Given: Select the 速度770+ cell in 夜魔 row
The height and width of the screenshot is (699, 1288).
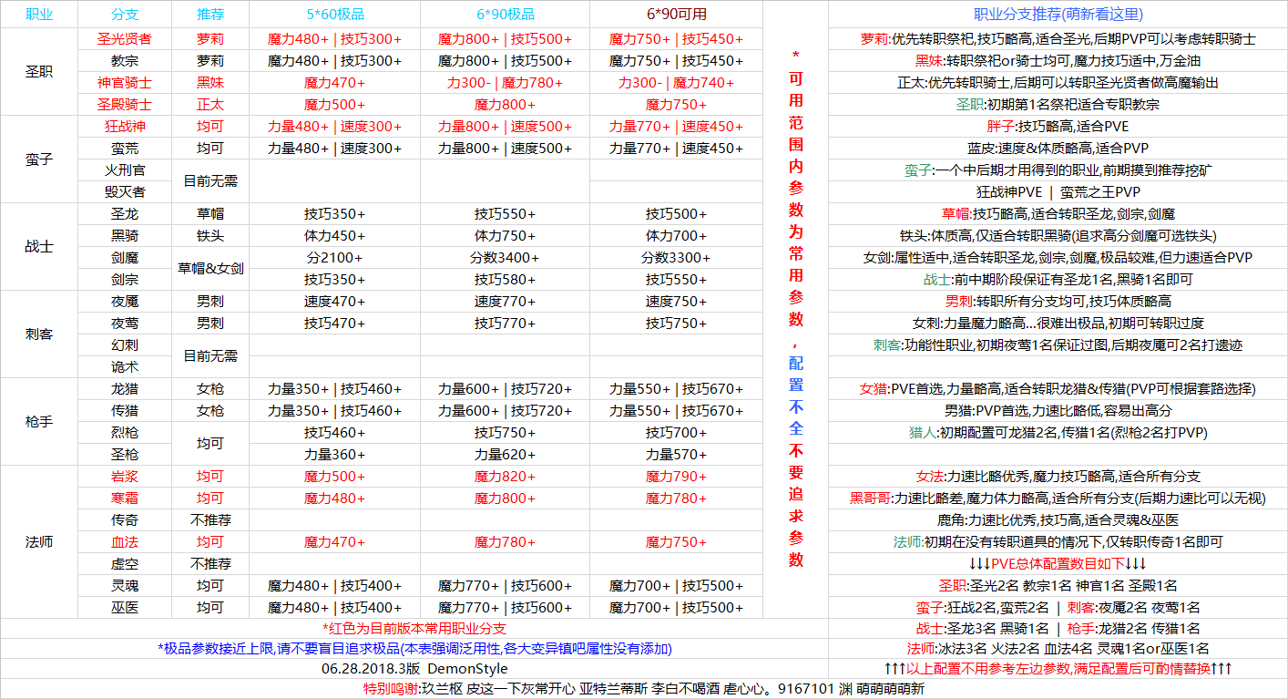Looking at the screenshot, I should coord(505,302).
